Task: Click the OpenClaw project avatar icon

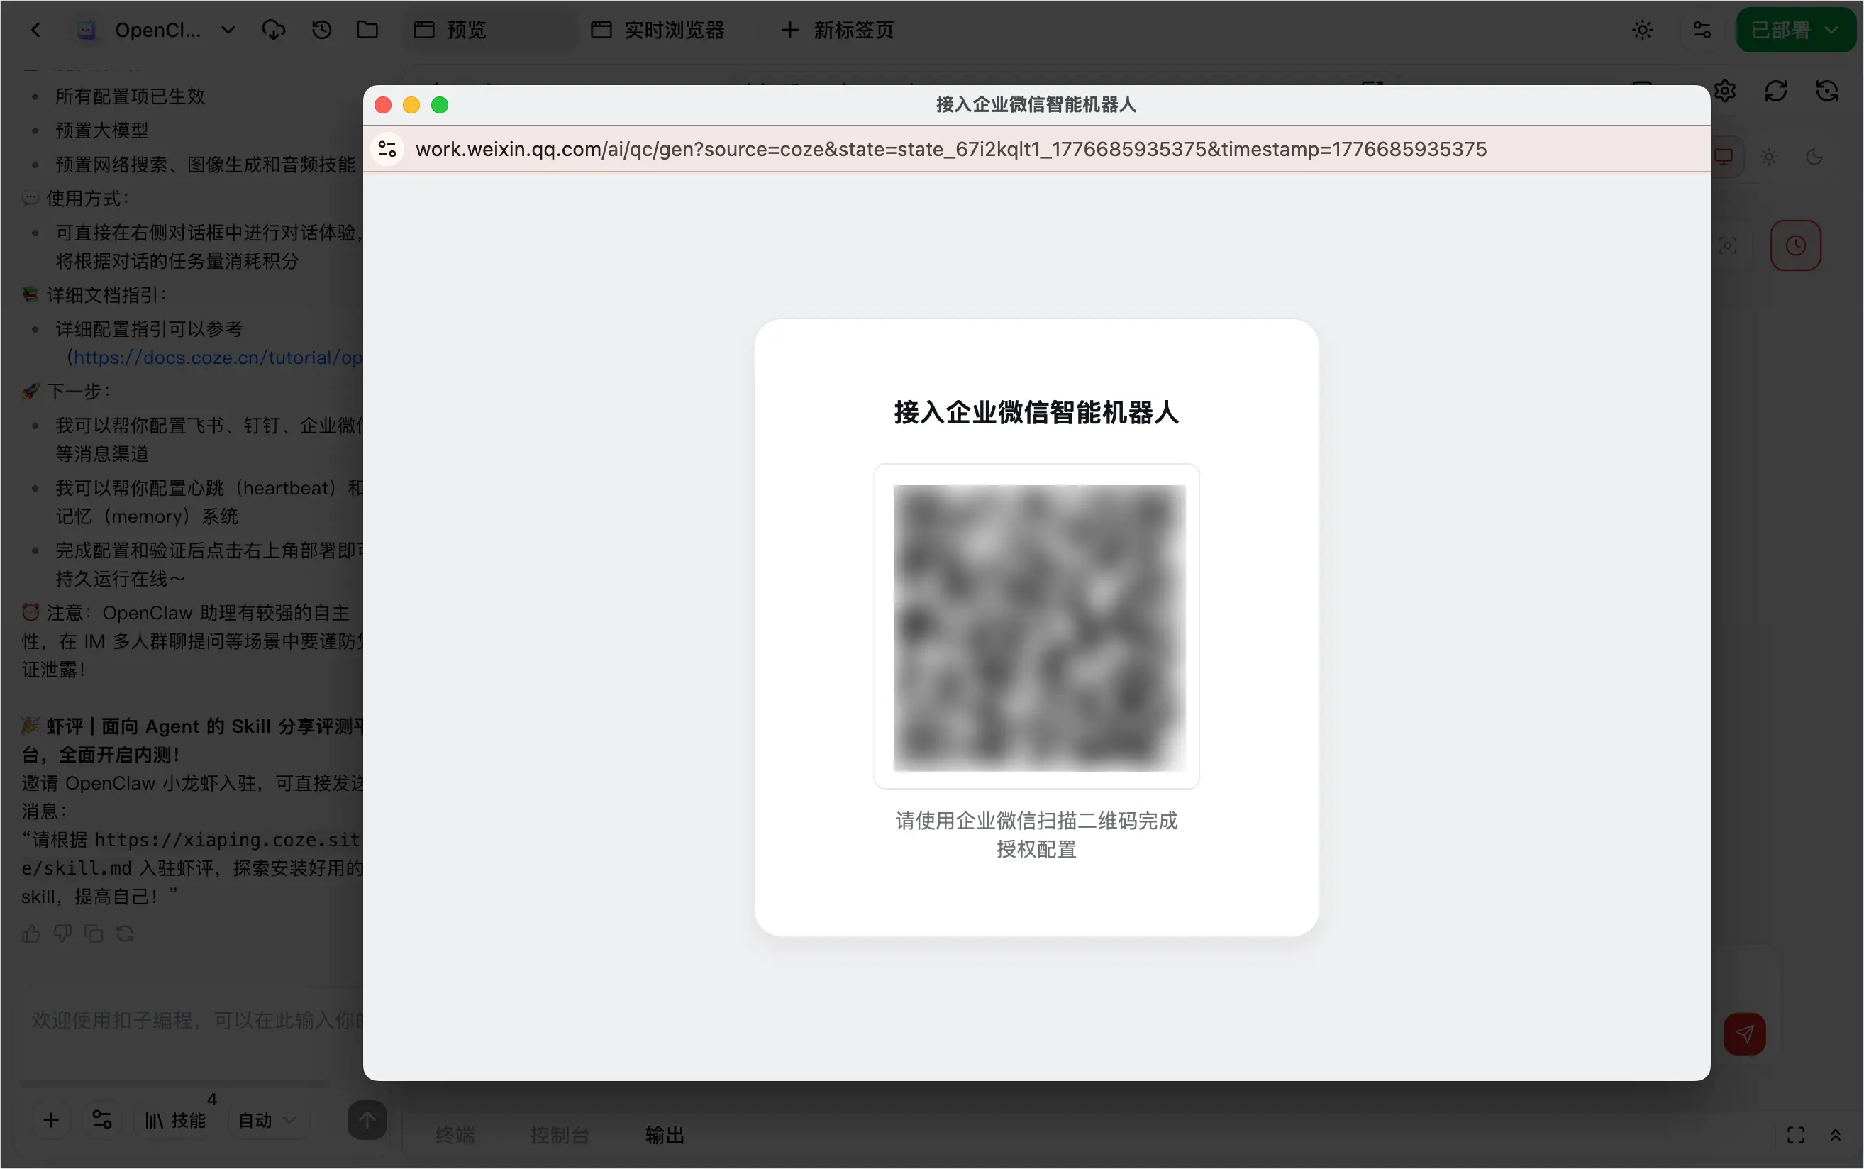Action: 87,31
